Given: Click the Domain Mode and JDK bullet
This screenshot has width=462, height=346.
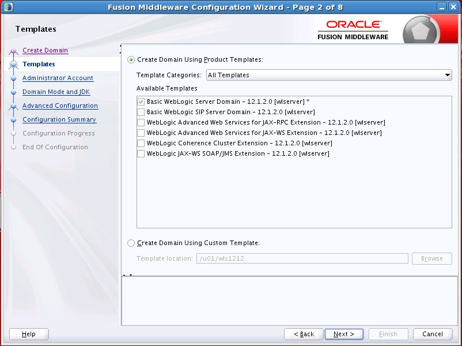Looking at the screenshot, I should [x=13, y=92].
